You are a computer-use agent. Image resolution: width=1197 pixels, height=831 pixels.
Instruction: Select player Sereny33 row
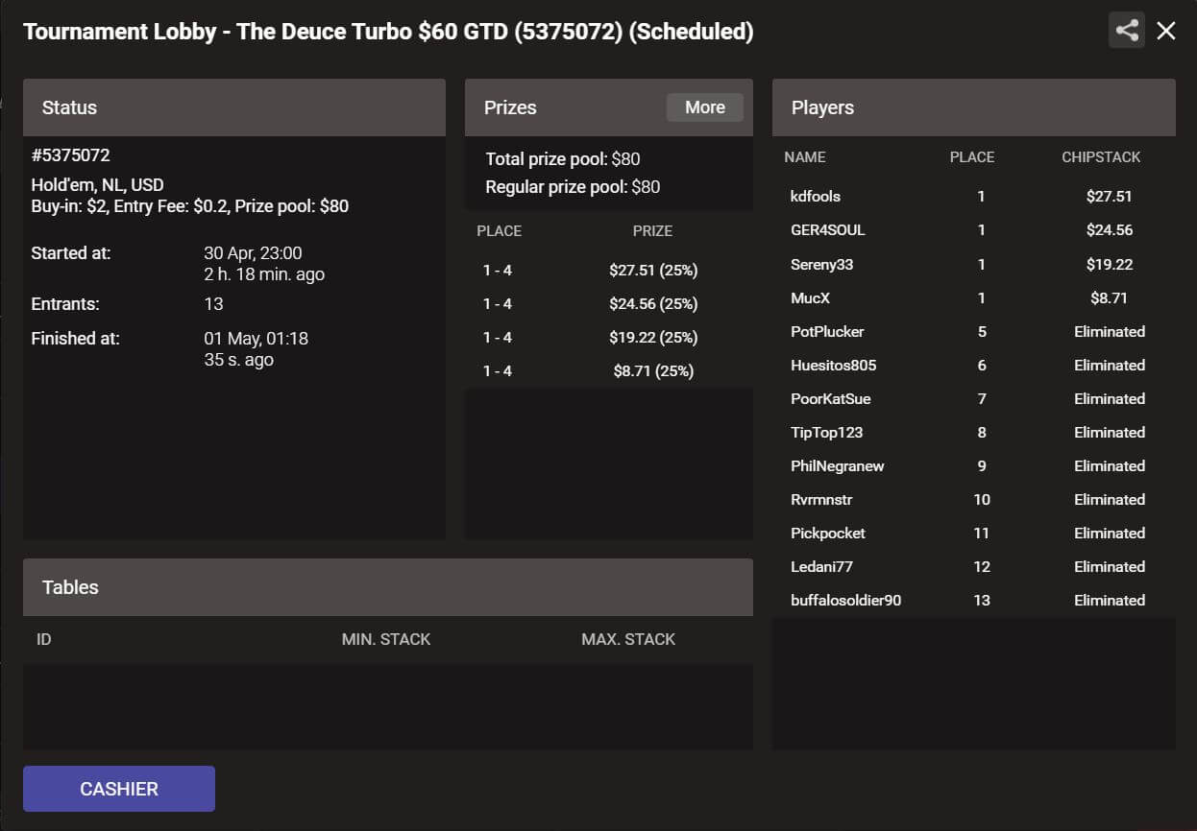tap(974, 264)
